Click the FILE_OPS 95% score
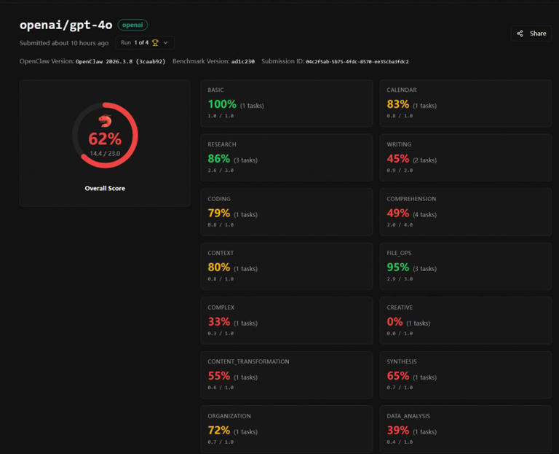 [398, 267]
